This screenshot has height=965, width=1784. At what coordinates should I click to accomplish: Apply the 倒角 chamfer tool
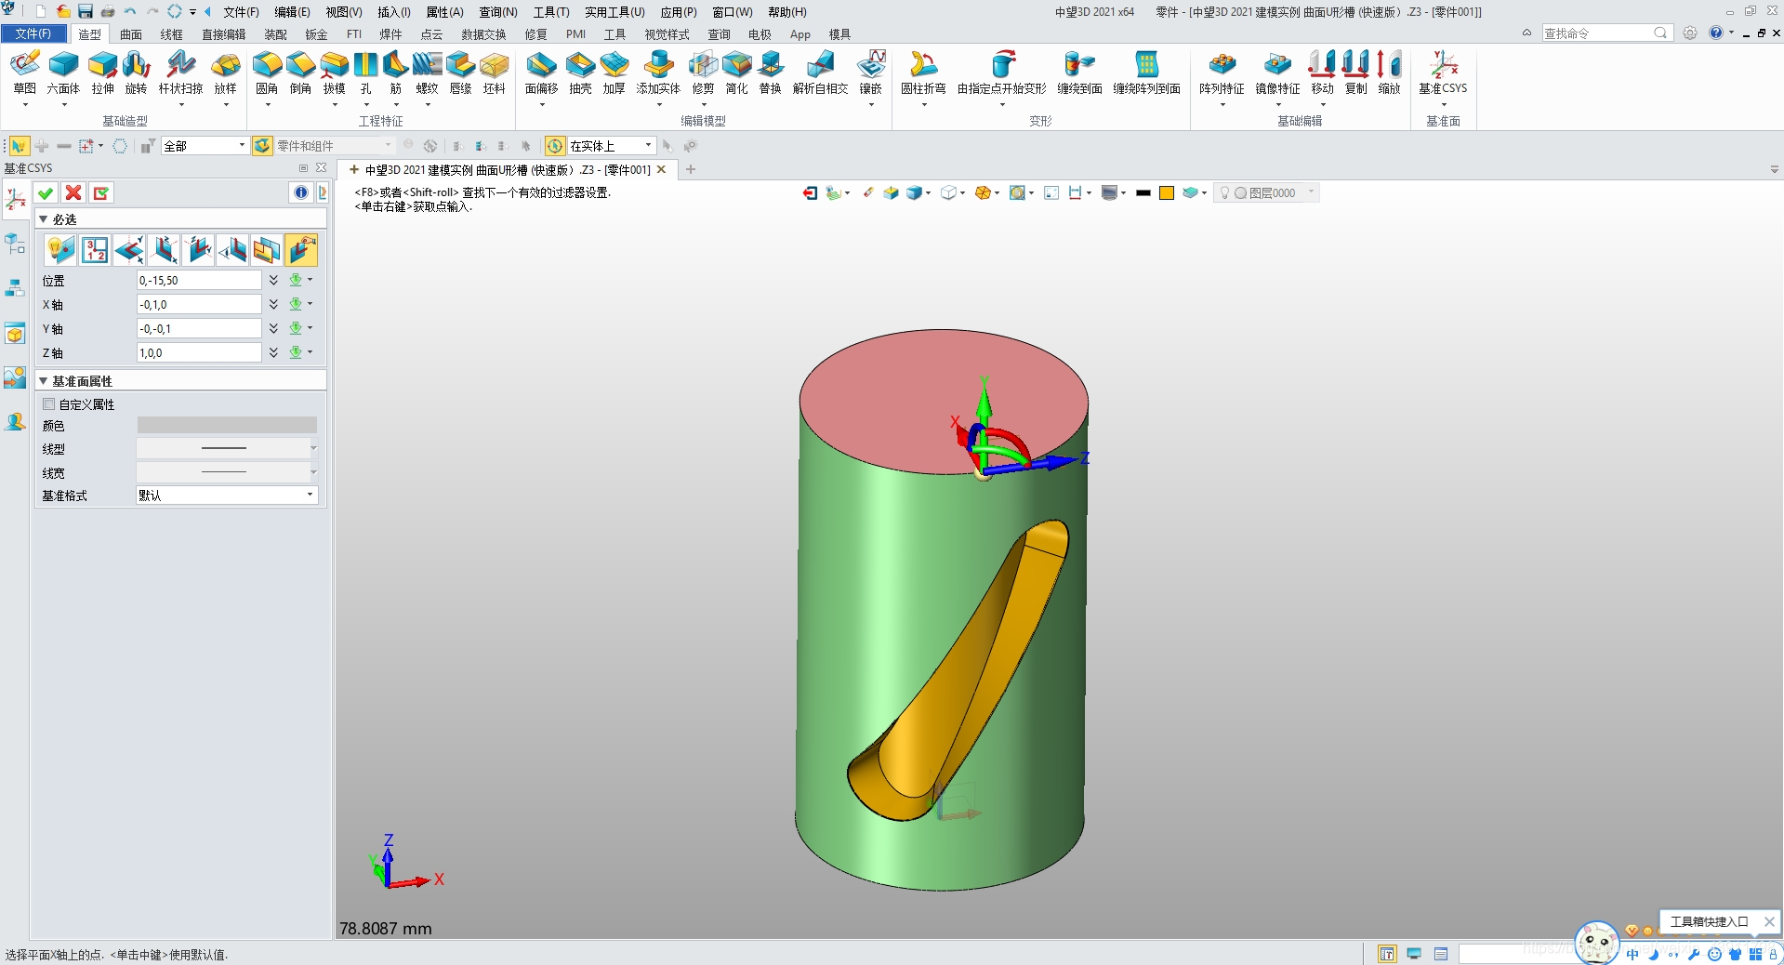[x=300, y=73]
